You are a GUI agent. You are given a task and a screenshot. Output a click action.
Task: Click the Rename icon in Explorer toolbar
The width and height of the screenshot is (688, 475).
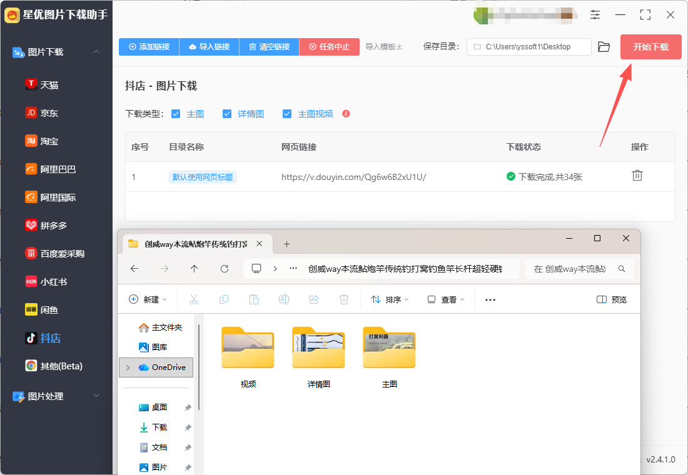point(284,299)
